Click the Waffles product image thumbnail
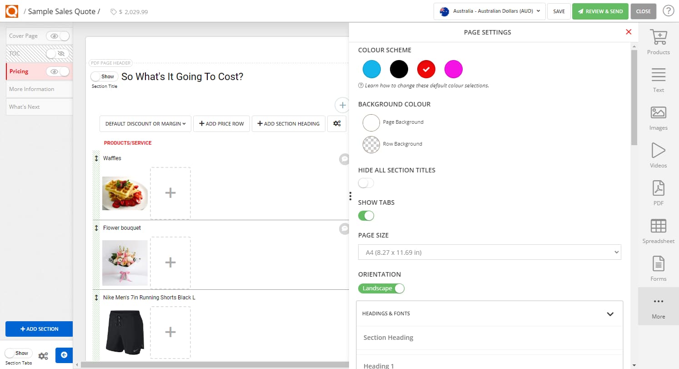 coord(125,193)
